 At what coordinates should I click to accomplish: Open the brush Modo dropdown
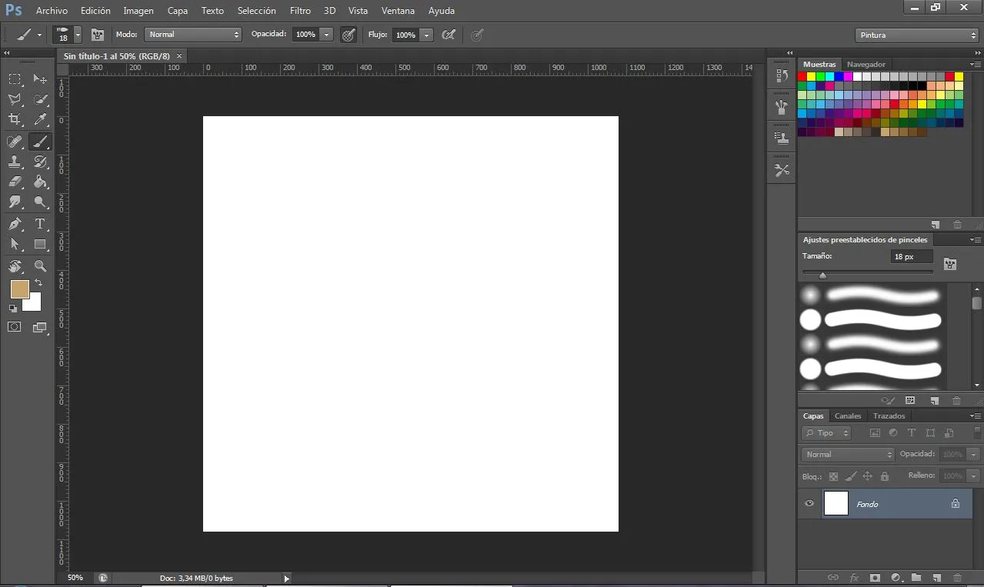coord(193,35)
